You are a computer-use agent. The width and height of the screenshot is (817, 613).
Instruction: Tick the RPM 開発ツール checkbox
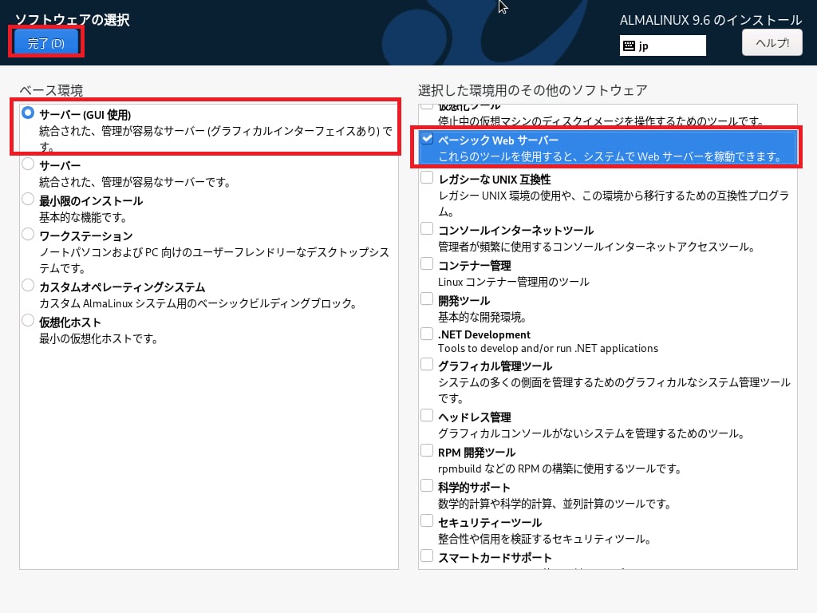428,451
